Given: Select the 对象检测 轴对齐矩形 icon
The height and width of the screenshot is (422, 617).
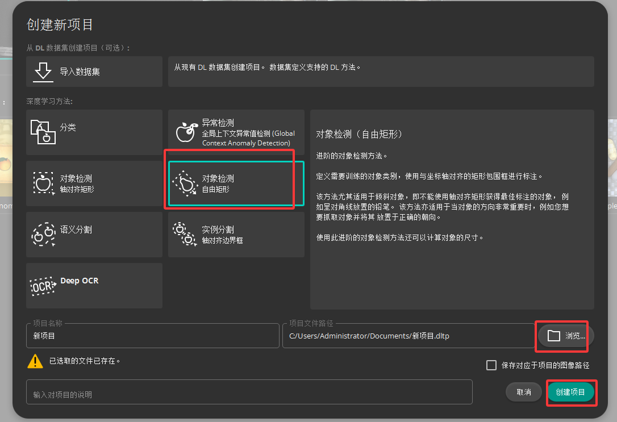Looking at the screenshot, I should point(43,183).
